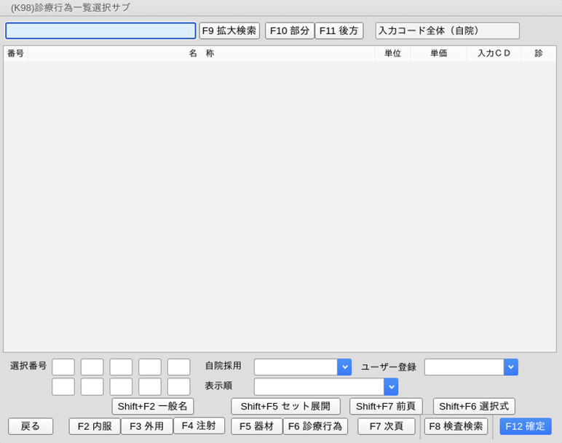Open F8 検査検索 search

456,426
